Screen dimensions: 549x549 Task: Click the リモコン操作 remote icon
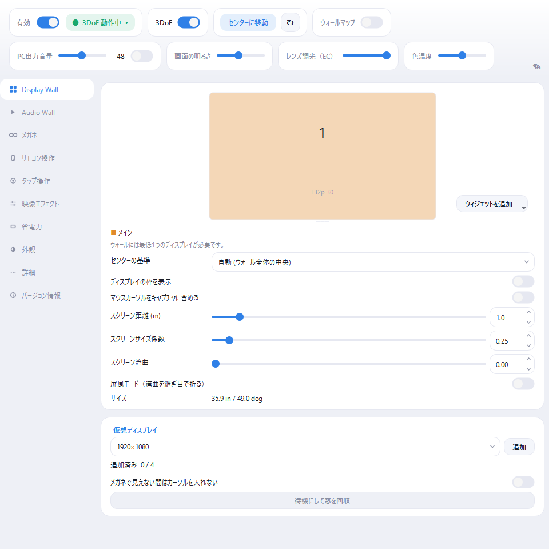point(13,158)
